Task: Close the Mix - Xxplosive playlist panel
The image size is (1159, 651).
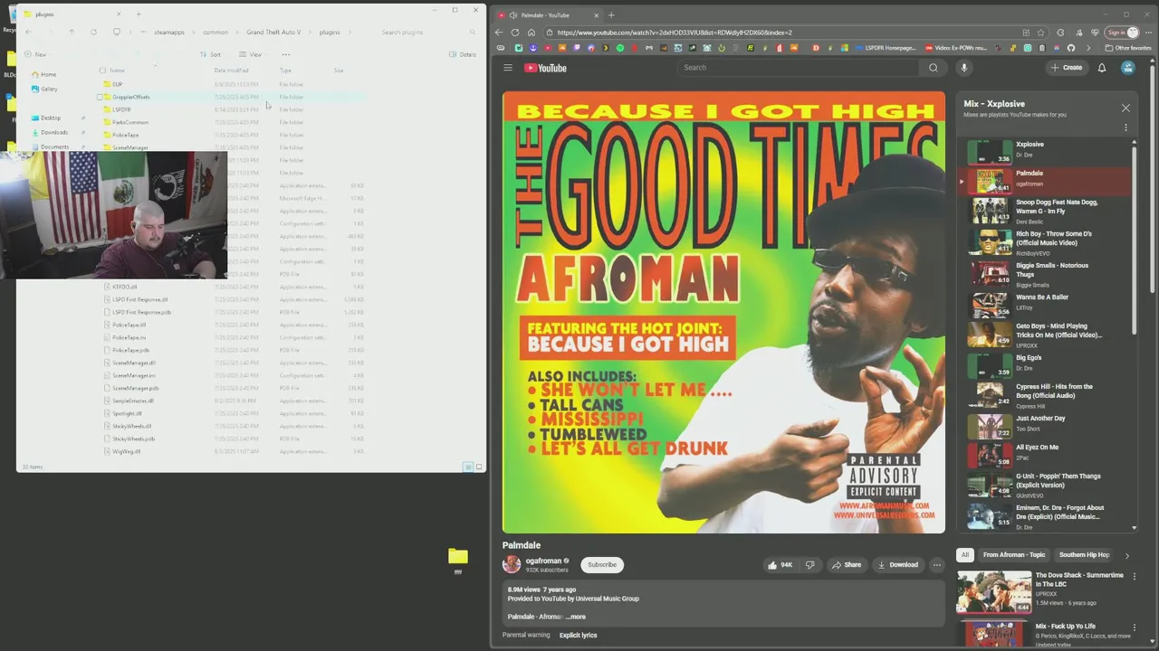Action: click(1125, 108)
